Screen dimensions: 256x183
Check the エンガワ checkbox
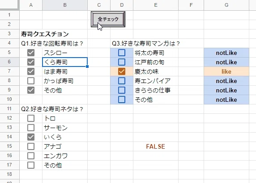click(31, 156)
